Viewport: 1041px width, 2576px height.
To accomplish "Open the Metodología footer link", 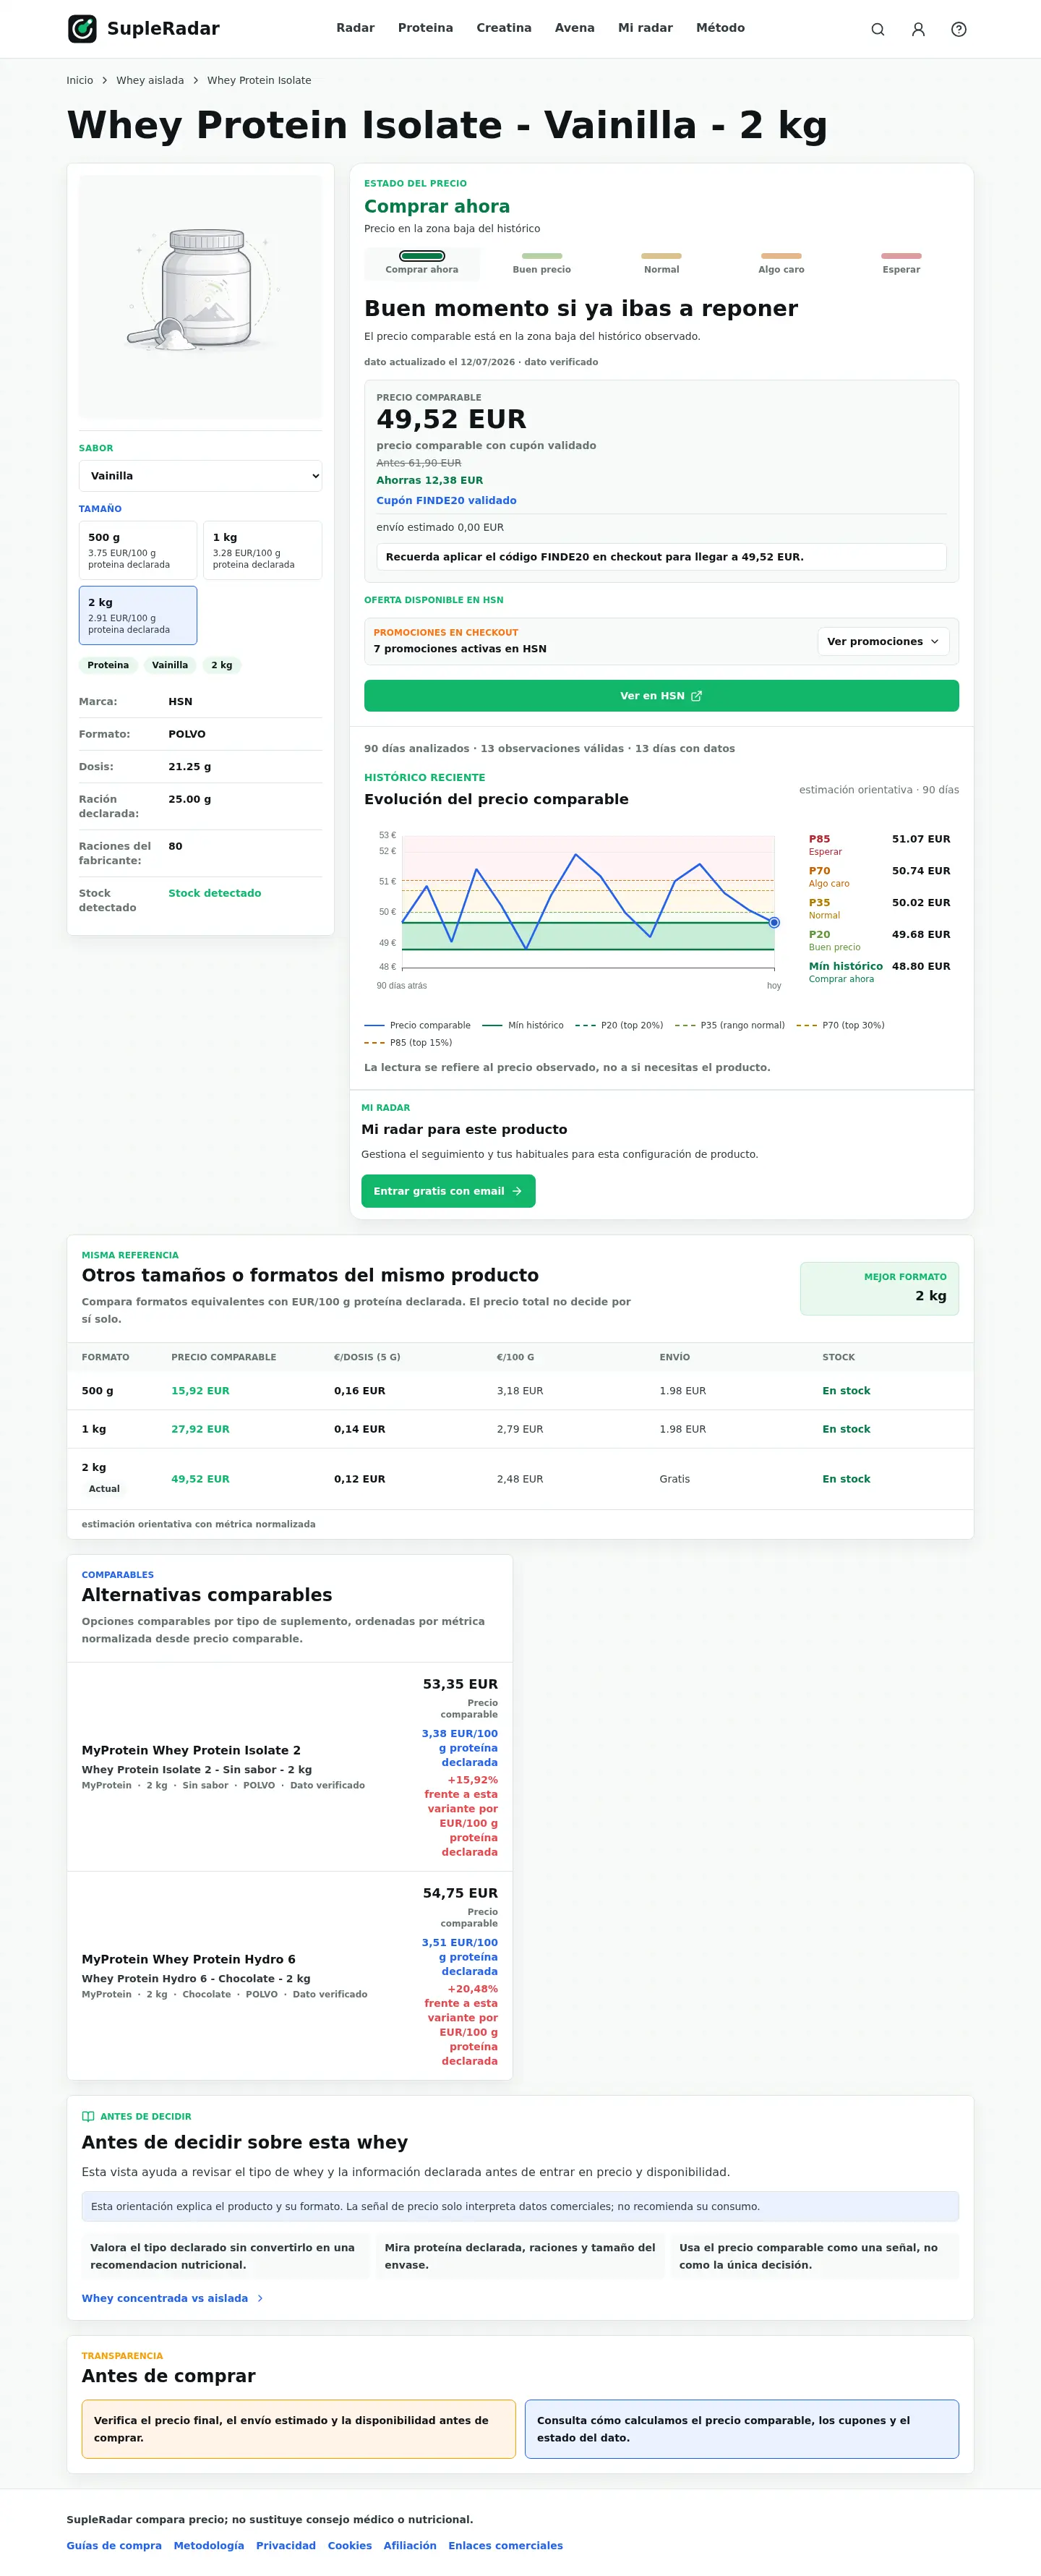I will point(209,2545).
